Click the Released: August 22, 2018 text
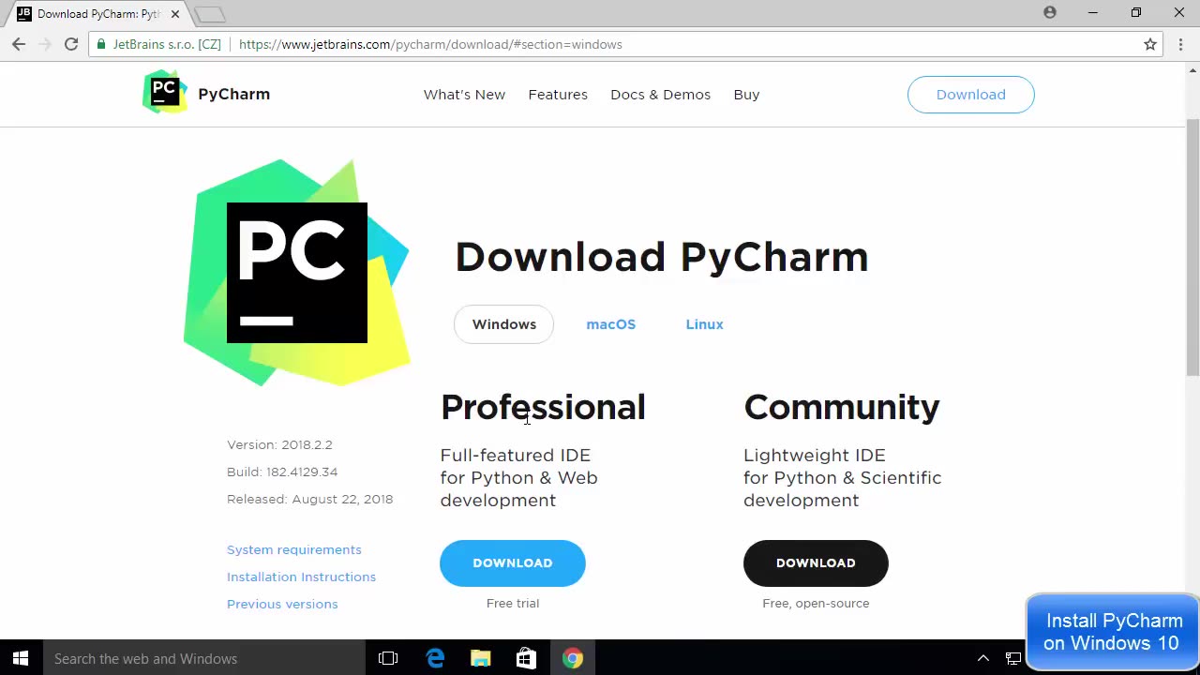This screenshot has height=675, width=1200. tap(309, 499)
